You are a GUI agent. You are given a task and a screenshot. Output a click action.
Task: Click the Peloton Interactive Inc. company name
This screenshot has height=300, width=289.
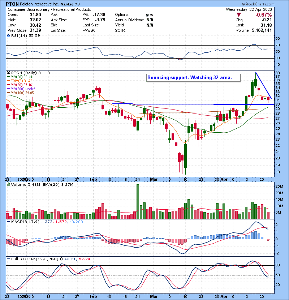(40, 4)
